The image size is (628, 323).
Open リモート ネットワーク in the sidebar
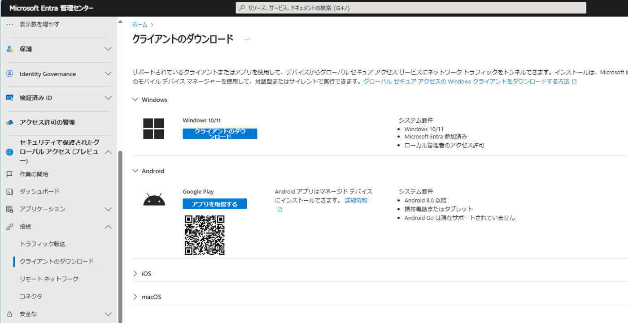pos(49,279)
